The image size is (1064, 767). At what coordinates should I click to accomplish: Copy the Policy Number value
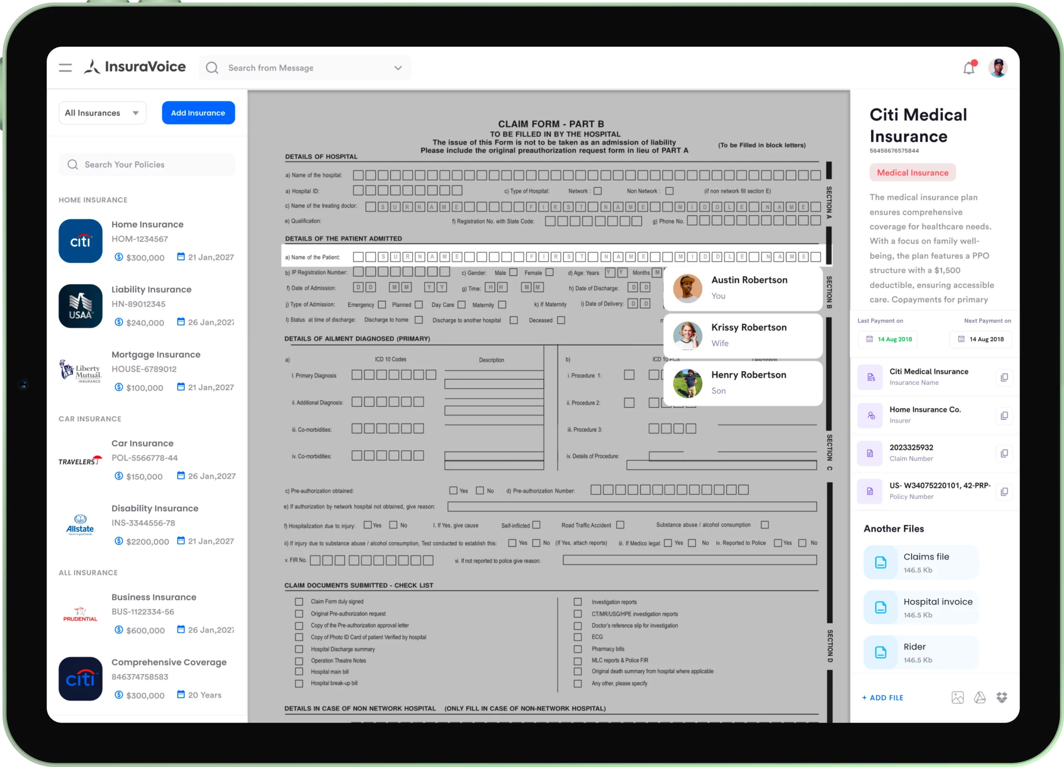pyautogui.click(x=1004, y=491)
